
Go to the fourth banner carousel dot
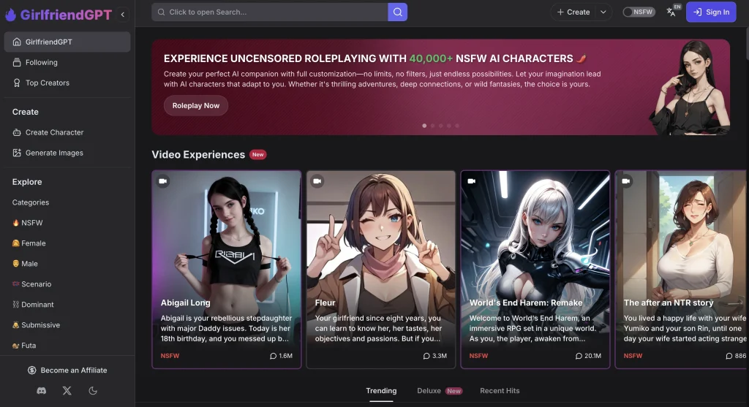pyautogui.click(x=448, y=126)
